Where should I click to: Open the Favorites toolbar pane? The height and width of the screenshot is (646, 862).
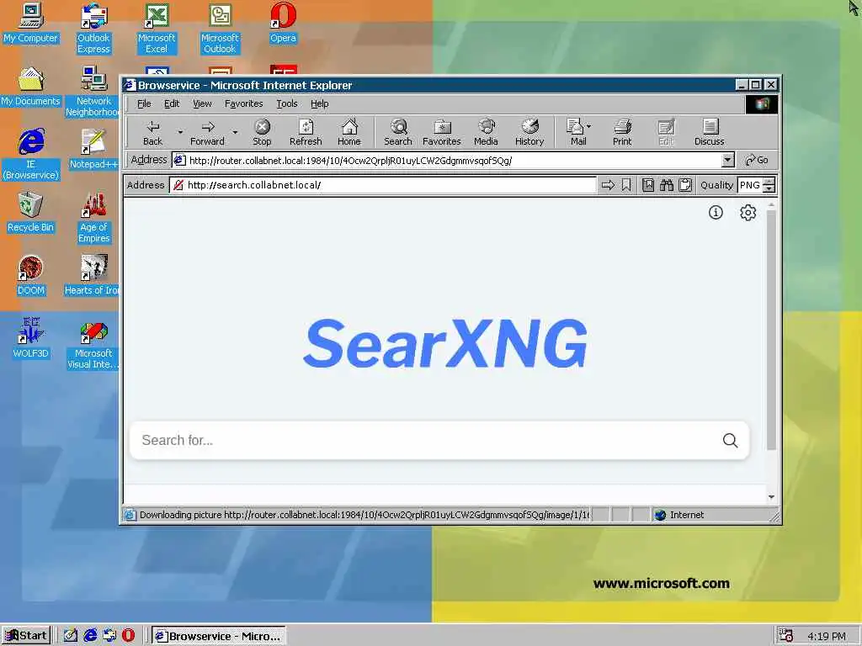(441, 132)
